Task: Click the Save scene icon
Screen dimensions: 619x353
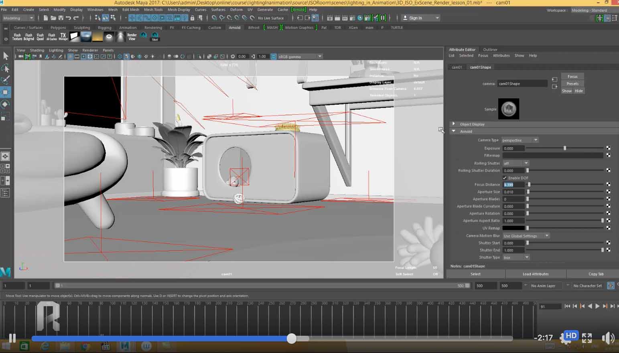Action: [61, 18]
